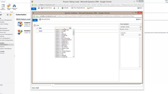Choose Address 2: Fax from list
Screen dimensions: 168x94
59,54
